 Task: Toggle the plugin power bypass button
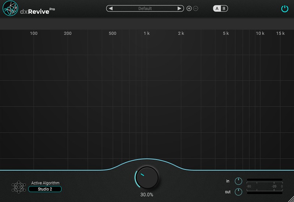click(284, 9)
